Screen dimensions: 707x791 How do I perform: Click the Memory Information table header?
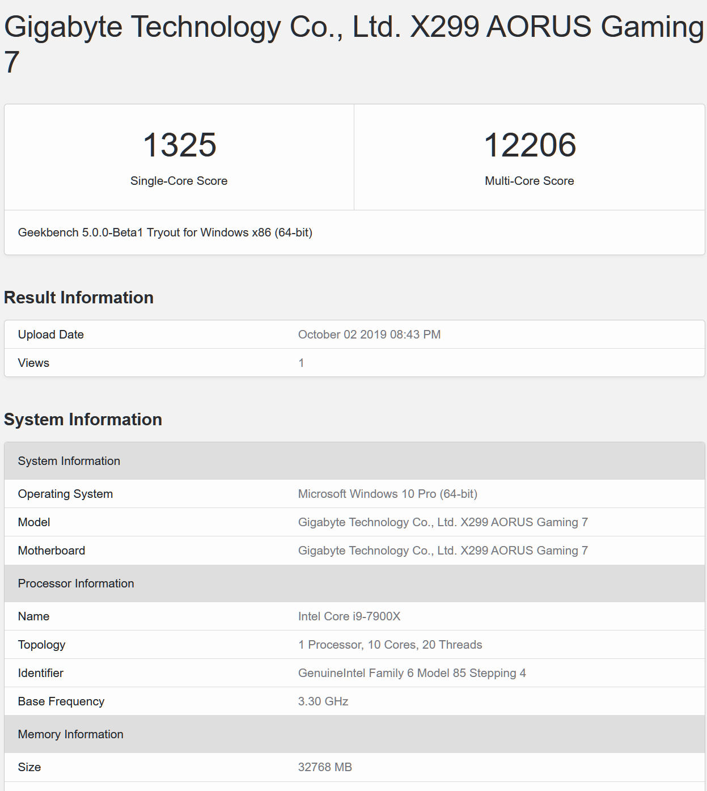[355, 734]
